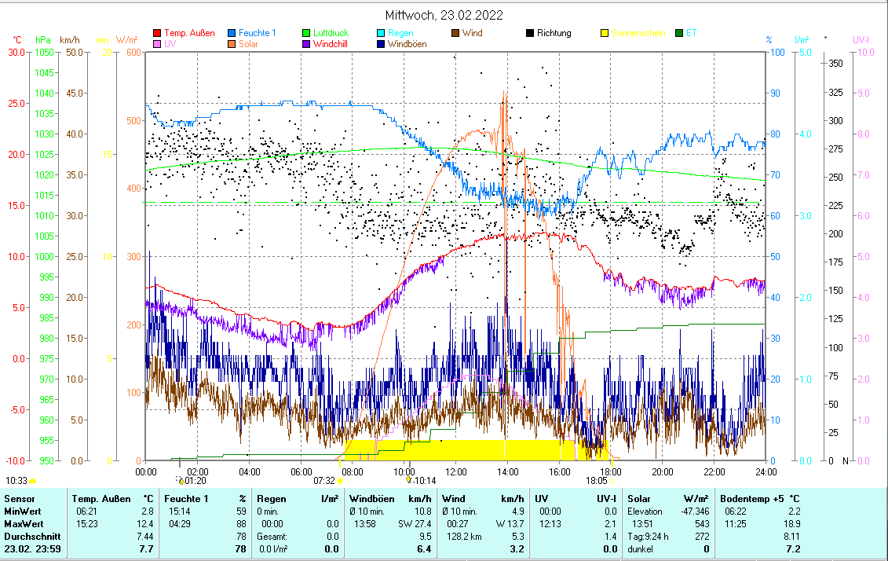Click the 12:00 label on time axis
The image size is (888, 561).
point(456,471)
